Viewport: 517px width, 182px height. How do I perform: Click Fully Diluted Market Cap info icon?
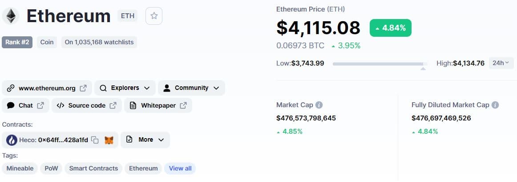click(x=495, y=105)
